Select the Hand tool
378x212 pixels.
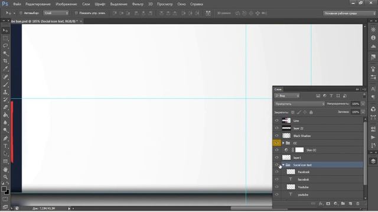[x=5, y=170]
